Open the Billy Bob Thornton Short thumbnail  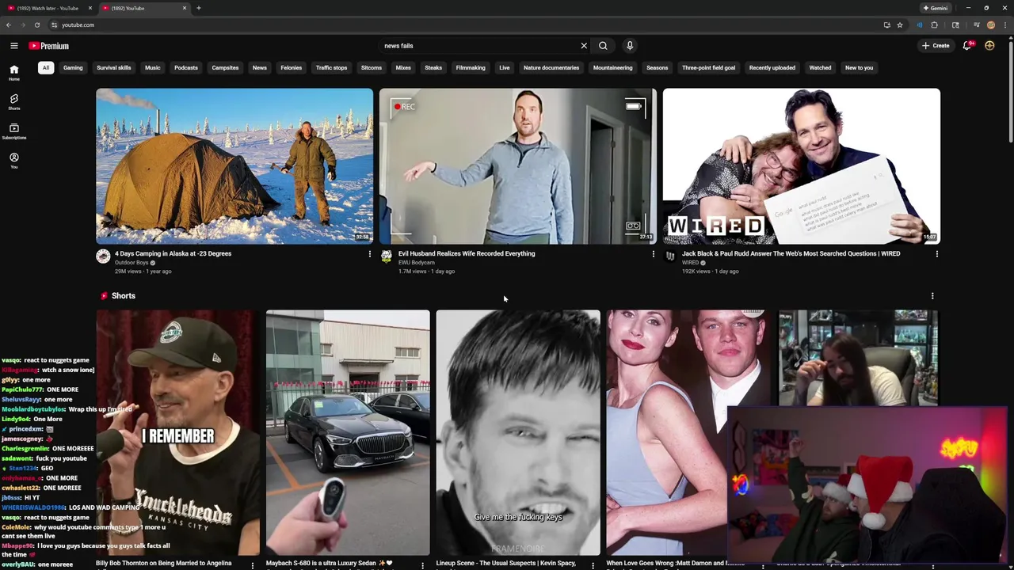pyautogui.click(x=177, y=432)
